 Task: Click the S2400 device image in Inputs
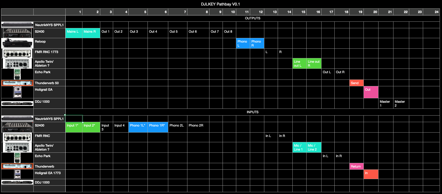pyautogui.click(x=18, y=127)
